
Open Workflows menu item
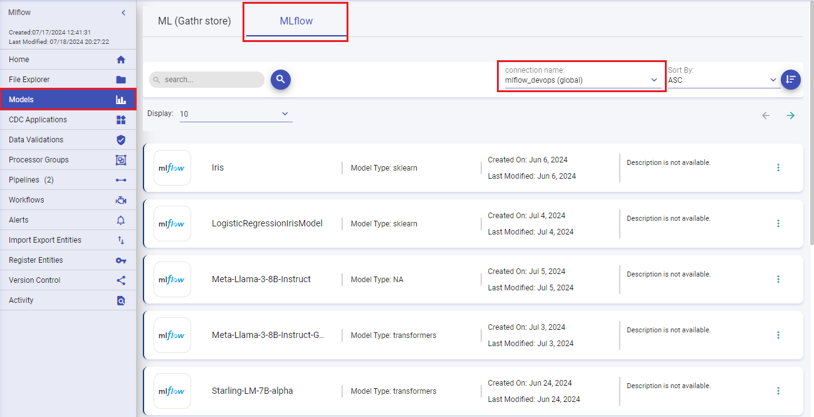tap(68, 200)
